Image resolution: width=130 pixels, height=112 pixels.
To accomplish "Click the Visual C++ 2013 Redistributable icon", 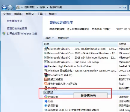I will point(46,49).
